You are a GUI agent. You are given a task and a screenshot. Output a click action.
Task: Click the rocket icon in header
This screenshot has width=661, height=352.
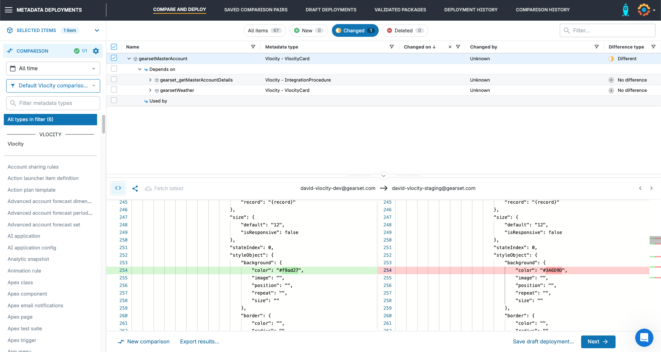tap(626, 10)
